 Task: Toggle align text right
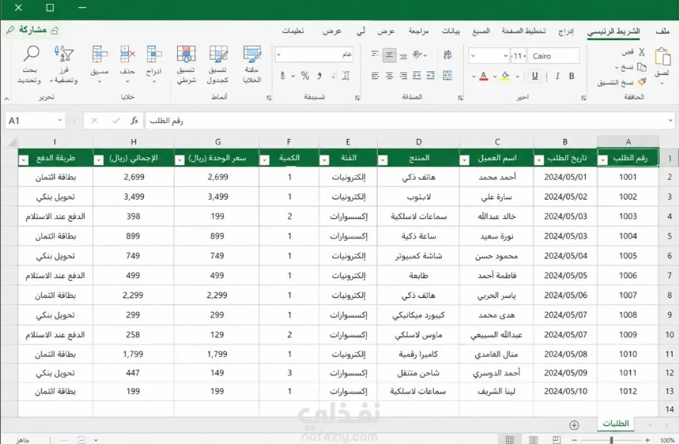point(403,76)
